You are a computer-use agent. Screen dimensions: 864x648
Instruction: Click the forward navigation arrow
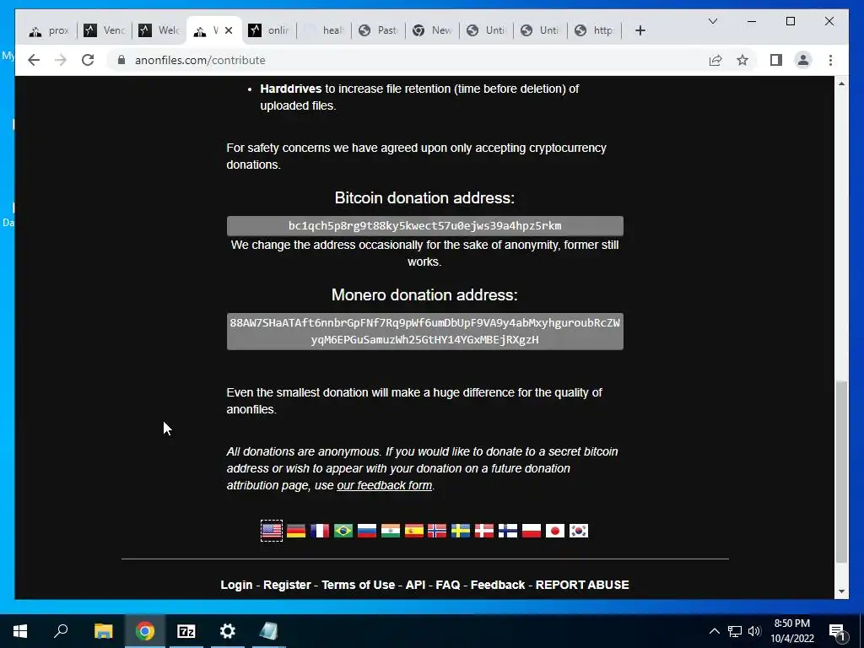point(61,60)
